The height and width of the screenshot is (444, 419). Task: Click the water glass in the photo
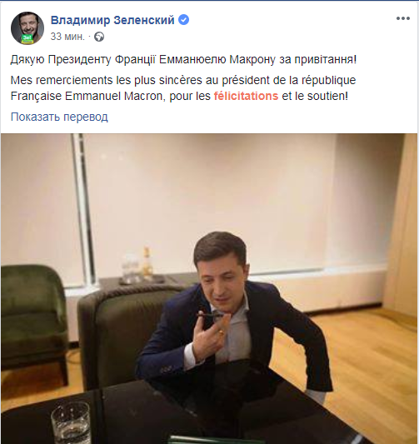tap(71, 423)
